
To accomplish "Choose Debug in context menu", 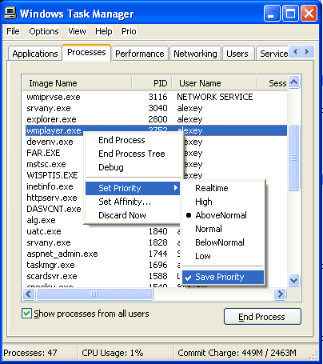I will pos(133,167).
